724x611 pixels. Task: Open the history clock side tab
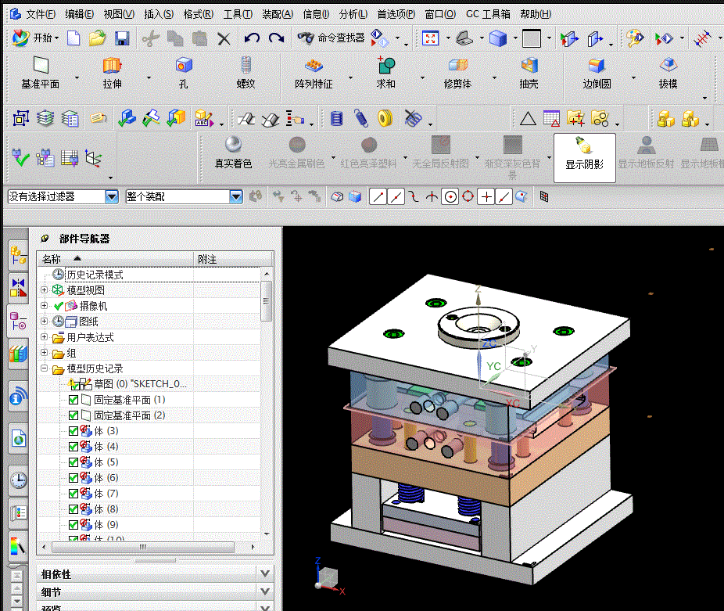pyautogui.click(x=19, y=480)
